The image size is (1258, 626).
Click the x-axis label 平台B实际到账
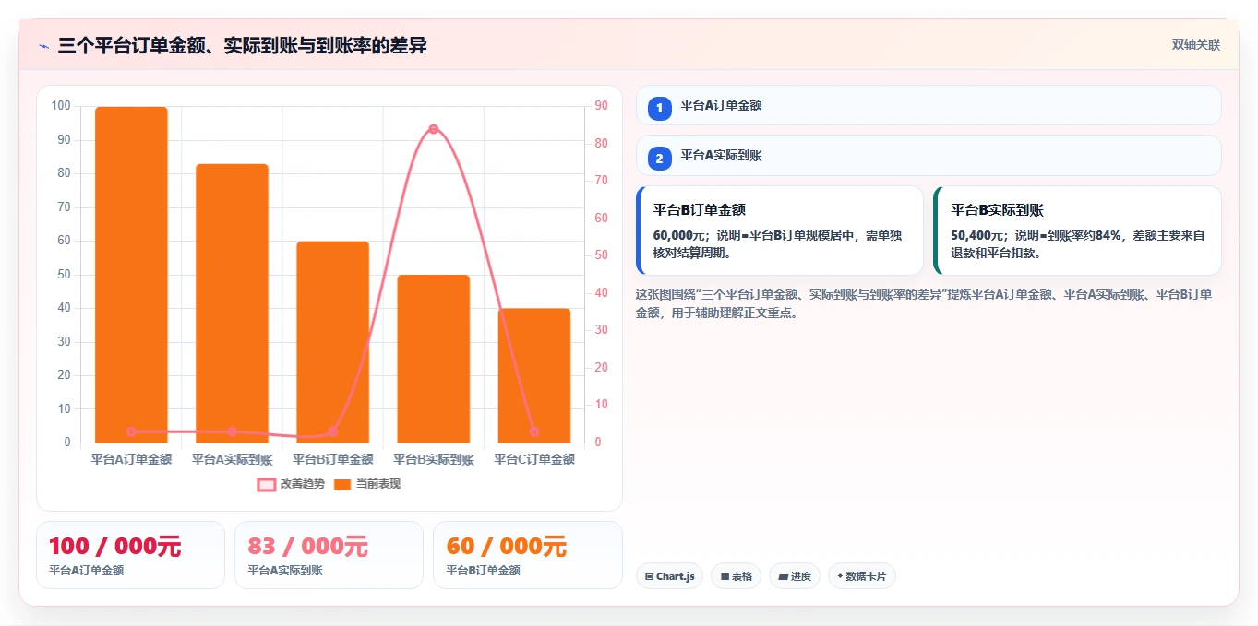[x=434, y=459]
